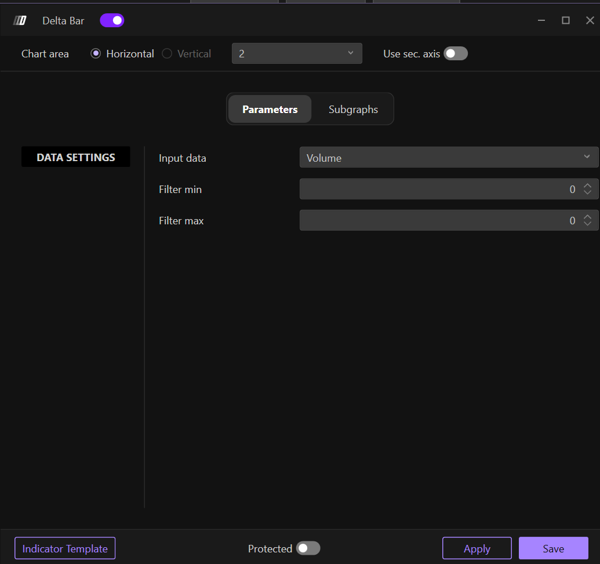The height and width of the screenshot is (564, 600).
Task: Open the chart area number dropdown
Action: (297, 53)
